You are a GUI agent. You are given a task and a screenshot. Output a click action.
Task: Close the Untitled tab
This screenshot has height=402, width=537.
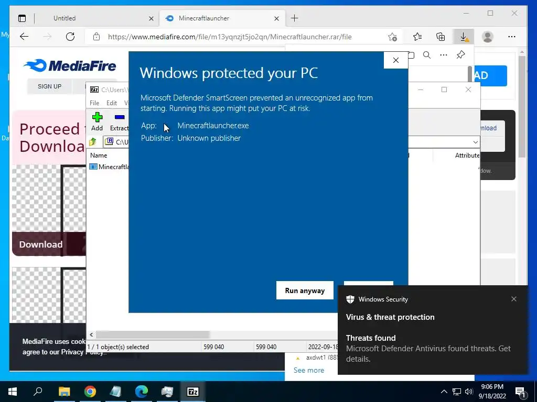[x=151, y=18]
